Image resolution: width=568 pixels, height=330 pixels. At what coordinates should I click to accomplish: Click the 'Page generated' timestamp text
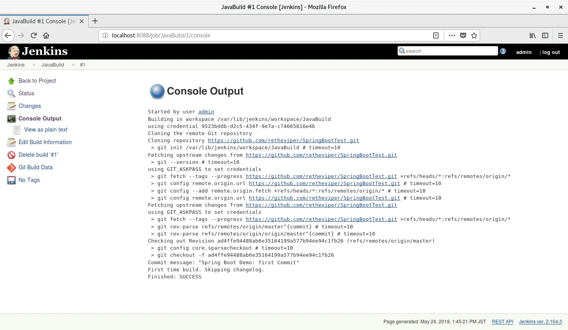[435, 322]
